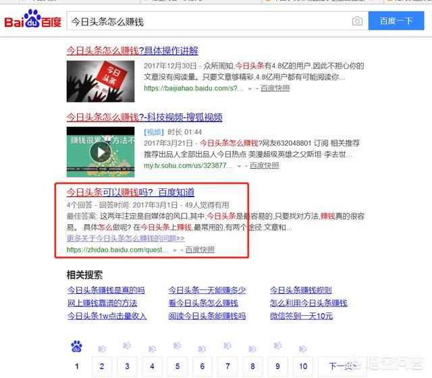The image size is (432, 378).
Task: Open result 今日头条怎么赚钱?-科技视频-搜狐视频
Action: pyautogui.click(x=144, y=117)
